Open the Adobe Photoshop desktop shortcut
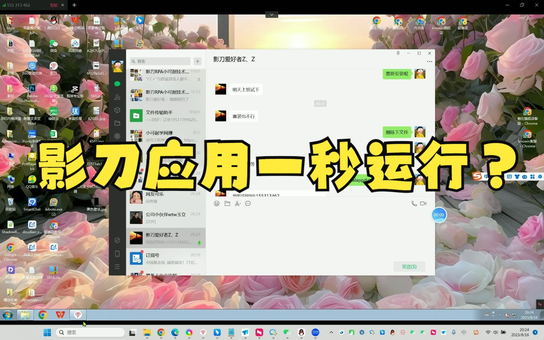This screenshot has width=544, height=340. (x=32, y=93)
